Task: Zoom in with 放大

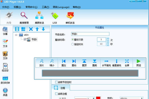Action: pyautogui.click(x=41, y=63)
